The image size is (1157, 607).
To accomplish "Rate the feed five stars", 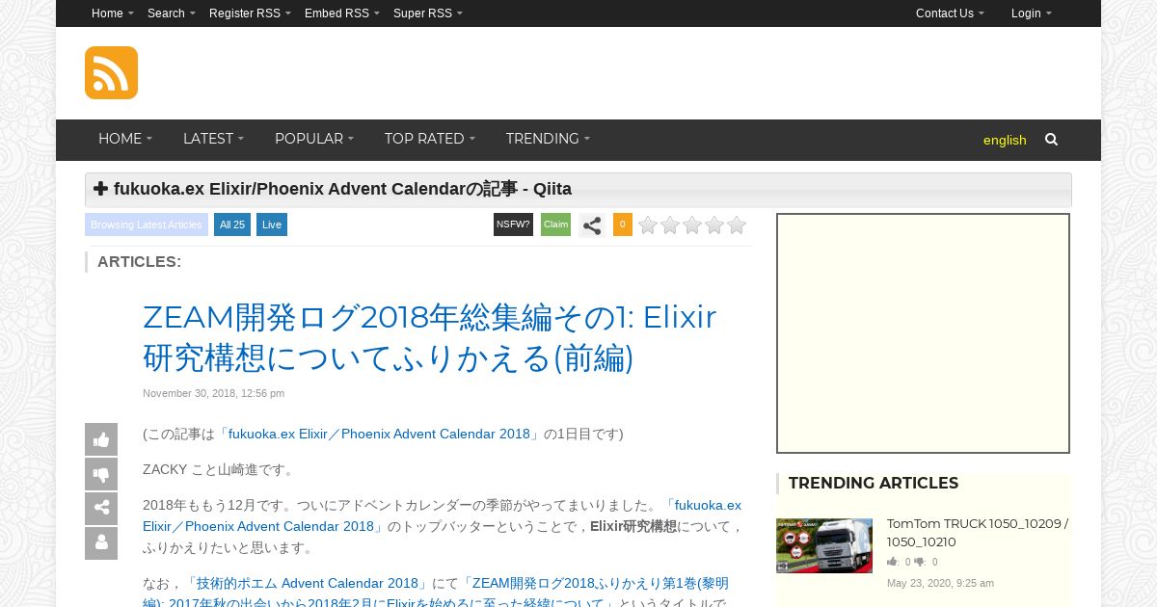I will point(737,225).
